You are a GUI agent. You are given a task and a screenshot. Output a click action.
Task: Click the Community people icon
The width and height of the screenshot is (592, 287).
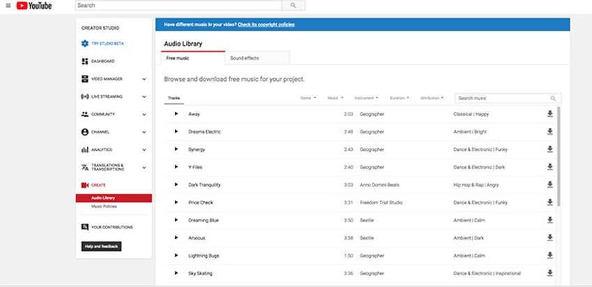click(x=85, y=115)
